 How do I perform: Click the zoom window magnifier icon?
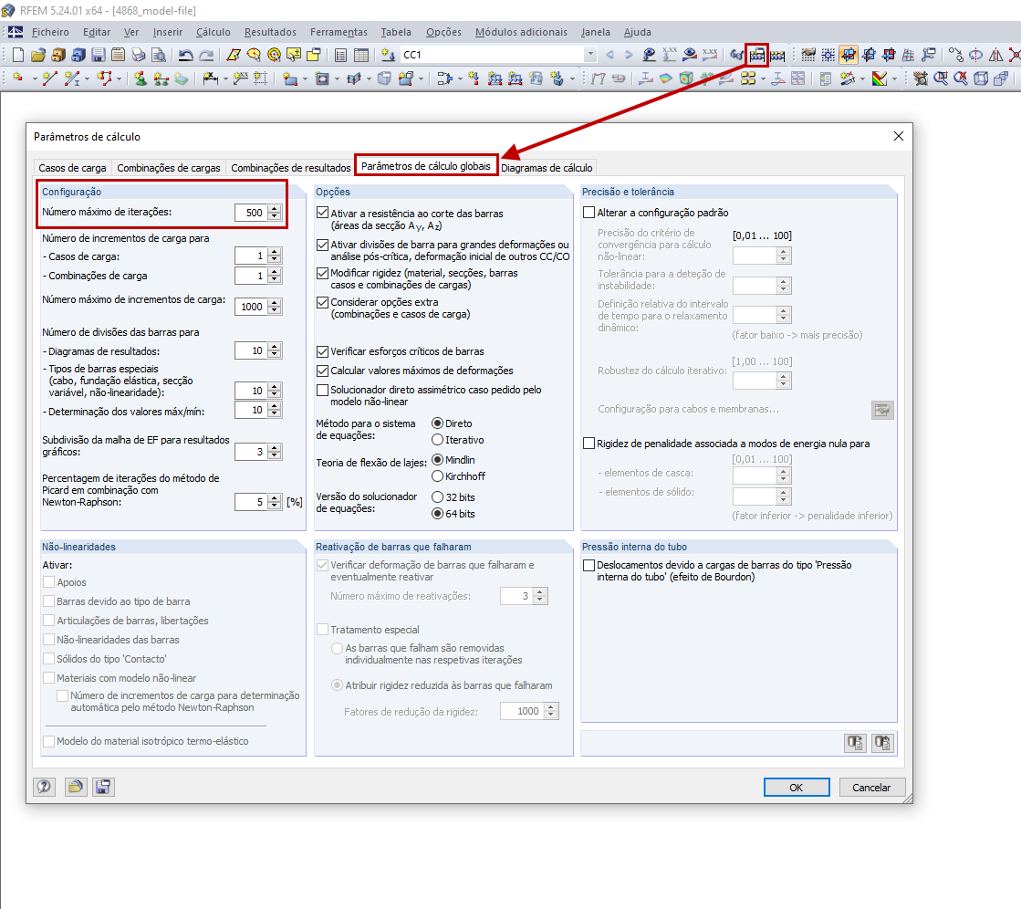point(941,78)
